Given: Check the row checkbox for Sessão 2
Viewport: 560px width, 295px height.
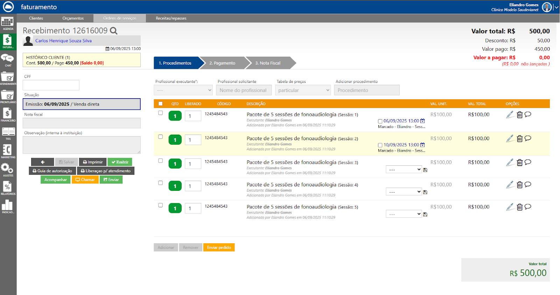Looking at the screenshot, I should coord(160,137).
